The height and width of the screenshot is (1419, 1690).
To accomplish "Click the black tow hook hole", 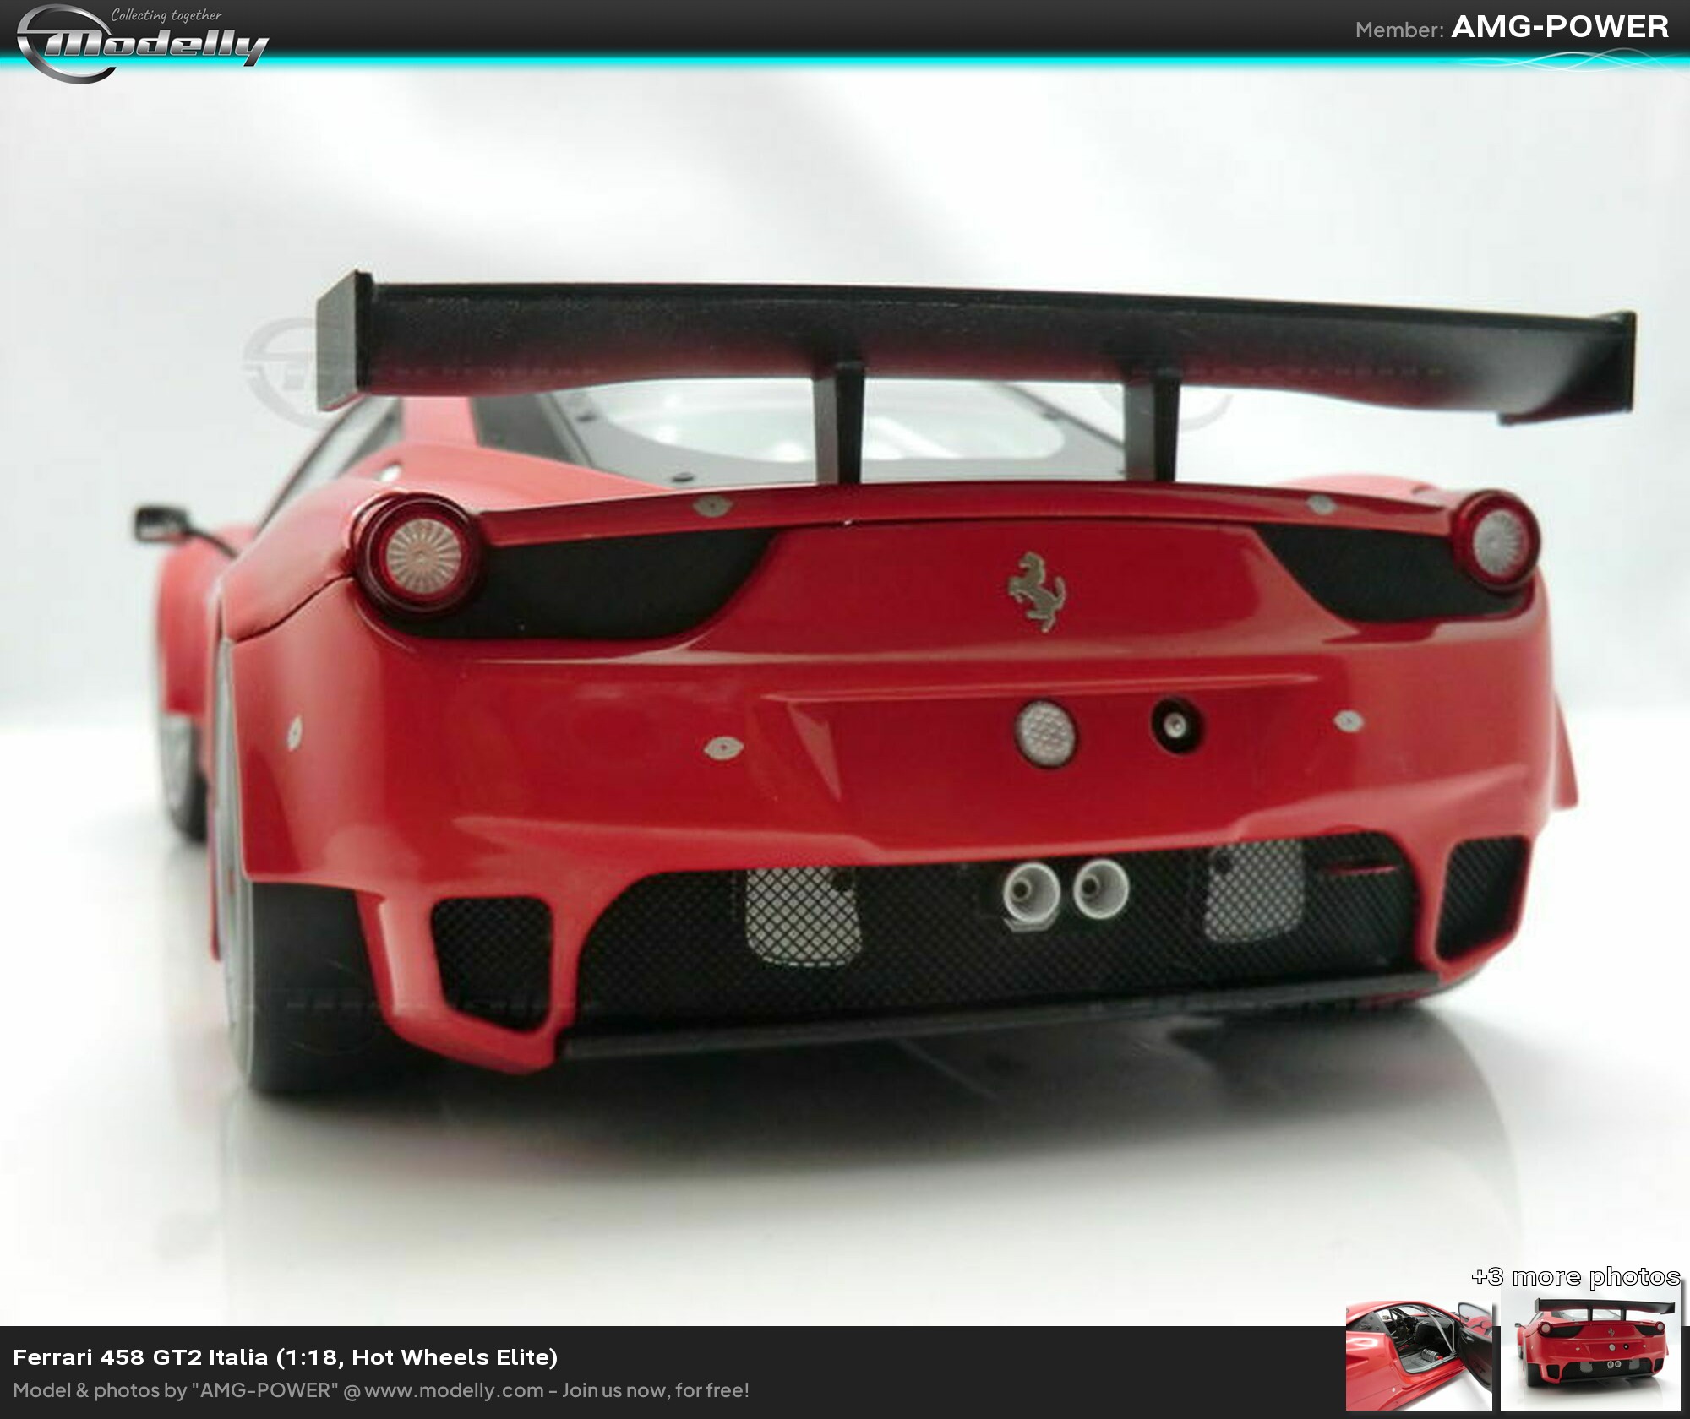I will (1176, 726).
